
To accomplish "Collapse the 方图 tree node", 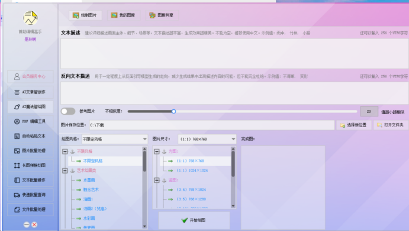I will (x=156, y=151).
